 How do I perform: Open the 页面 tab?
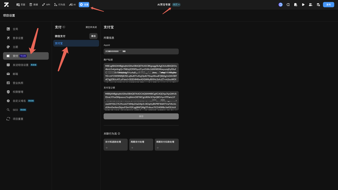pyautogui.click(x=21, y=4)
